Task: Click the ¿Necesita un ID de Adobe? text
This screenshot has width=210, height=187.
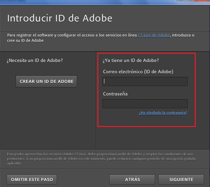Action: click(35, 60)
